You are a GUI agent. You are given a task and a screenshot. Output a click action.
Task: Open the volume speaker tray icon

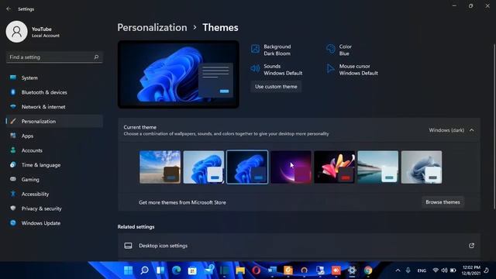coord(444,270)
